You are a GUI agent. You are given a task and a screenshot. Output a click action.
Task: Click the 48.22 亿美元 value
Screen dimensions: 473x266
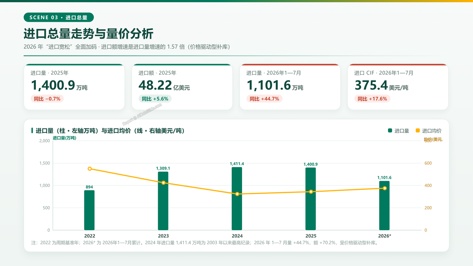pyautogui.click(x=164, y=85)
